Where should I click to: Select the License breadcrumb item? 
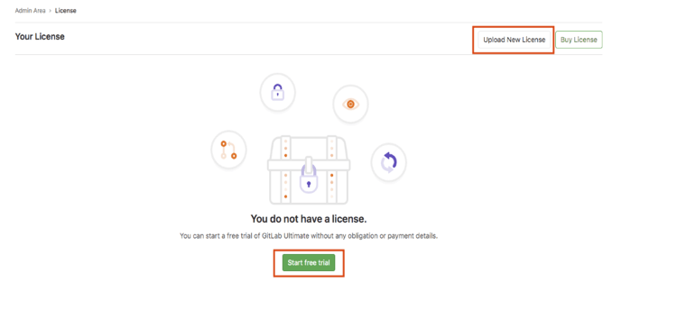tap(66, 11)
